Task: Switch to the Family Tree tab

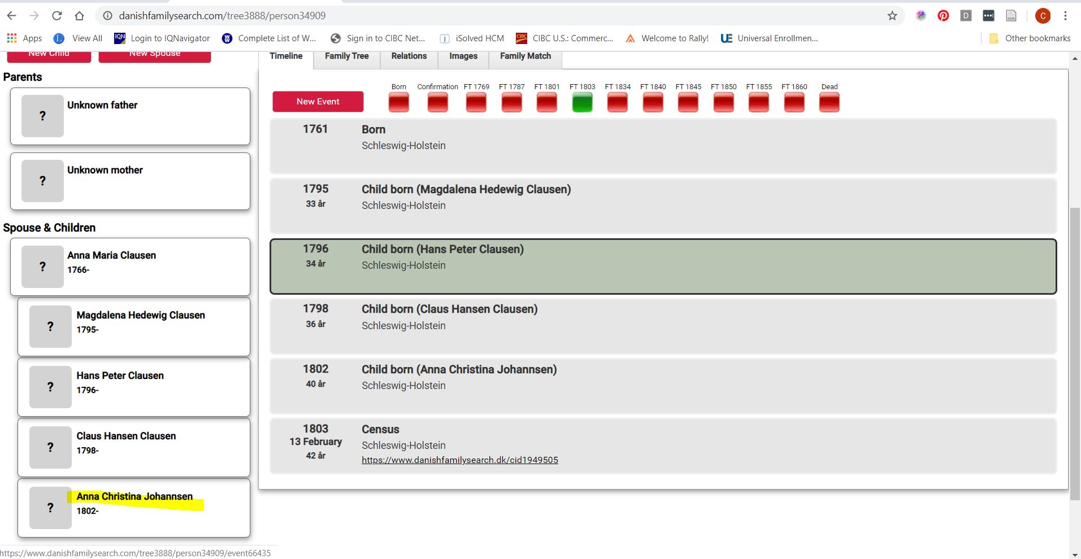Action: (346, 56)
